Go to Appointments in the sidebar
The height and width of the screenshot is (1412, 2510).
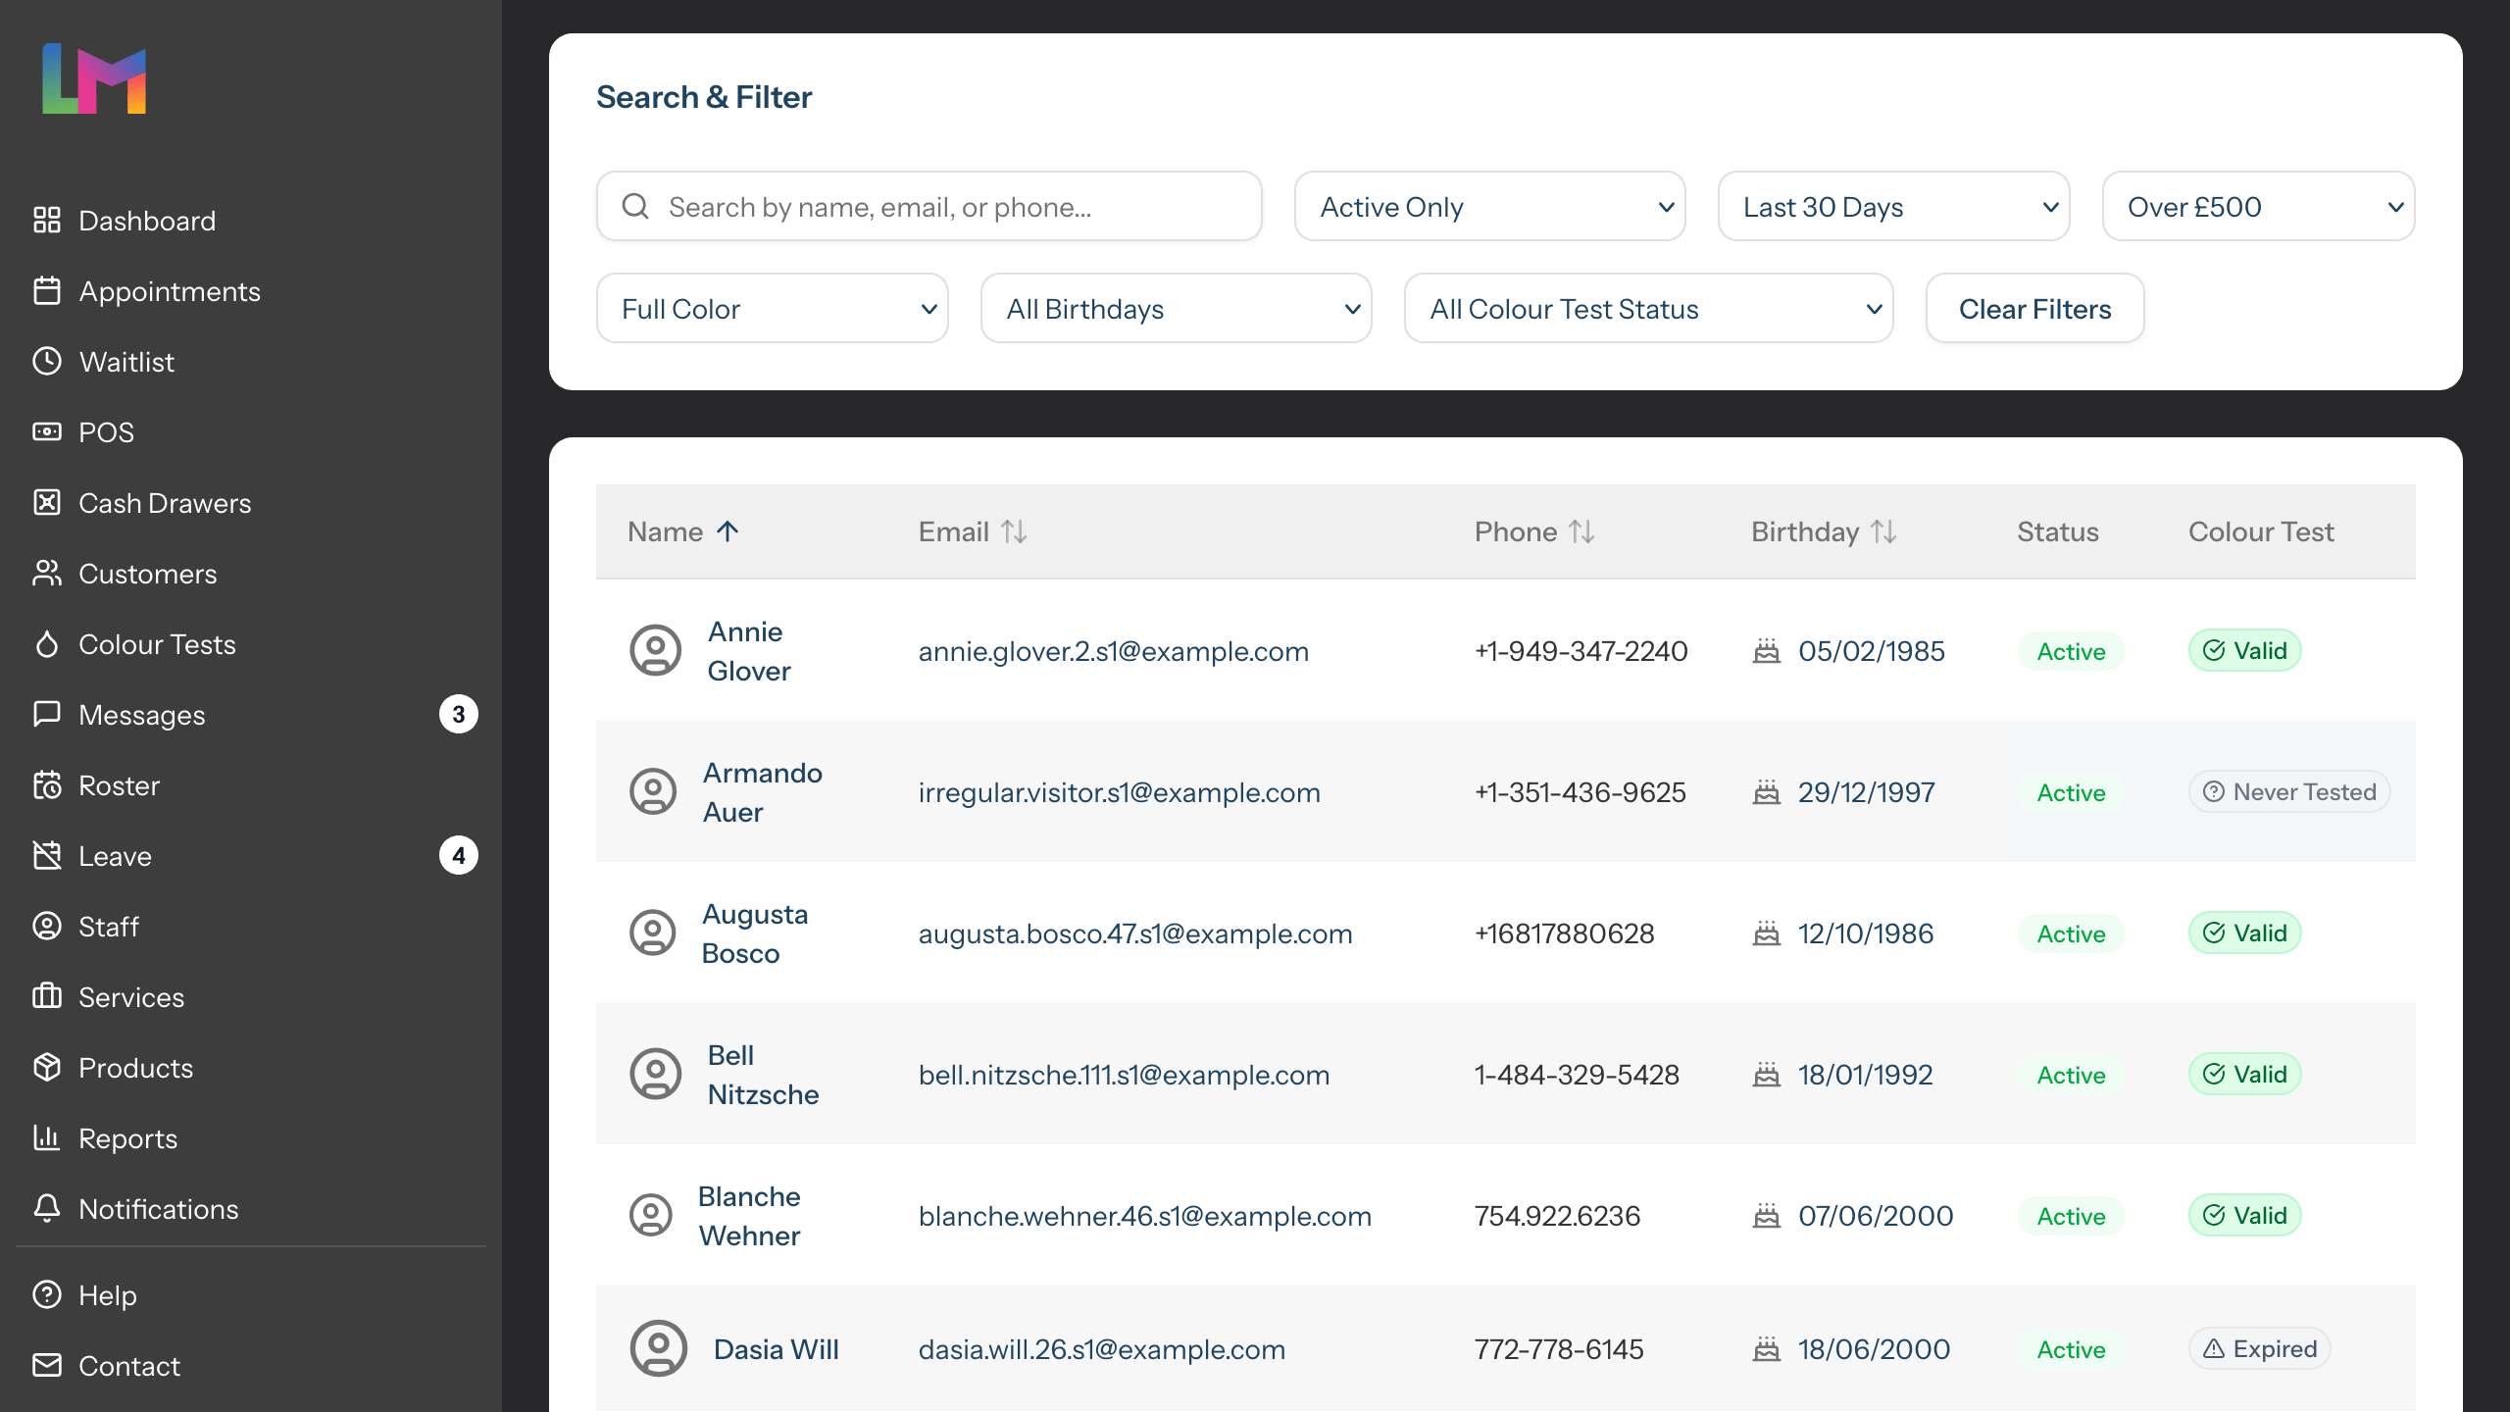tap(169, 291)
